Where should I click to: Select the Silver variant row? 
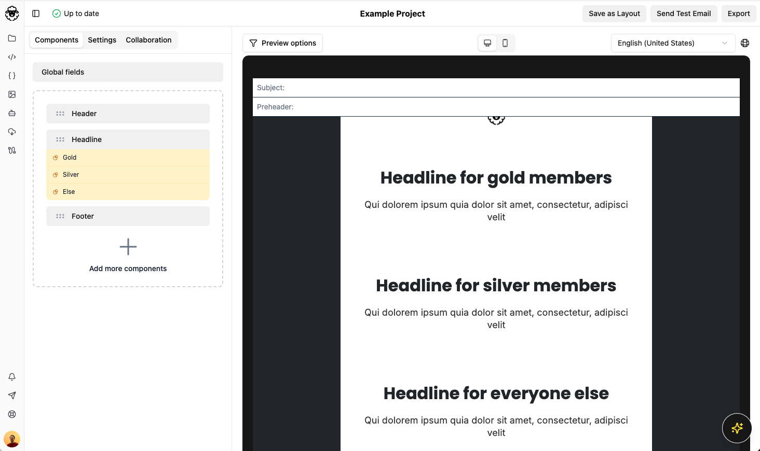[x=128, y=175]
